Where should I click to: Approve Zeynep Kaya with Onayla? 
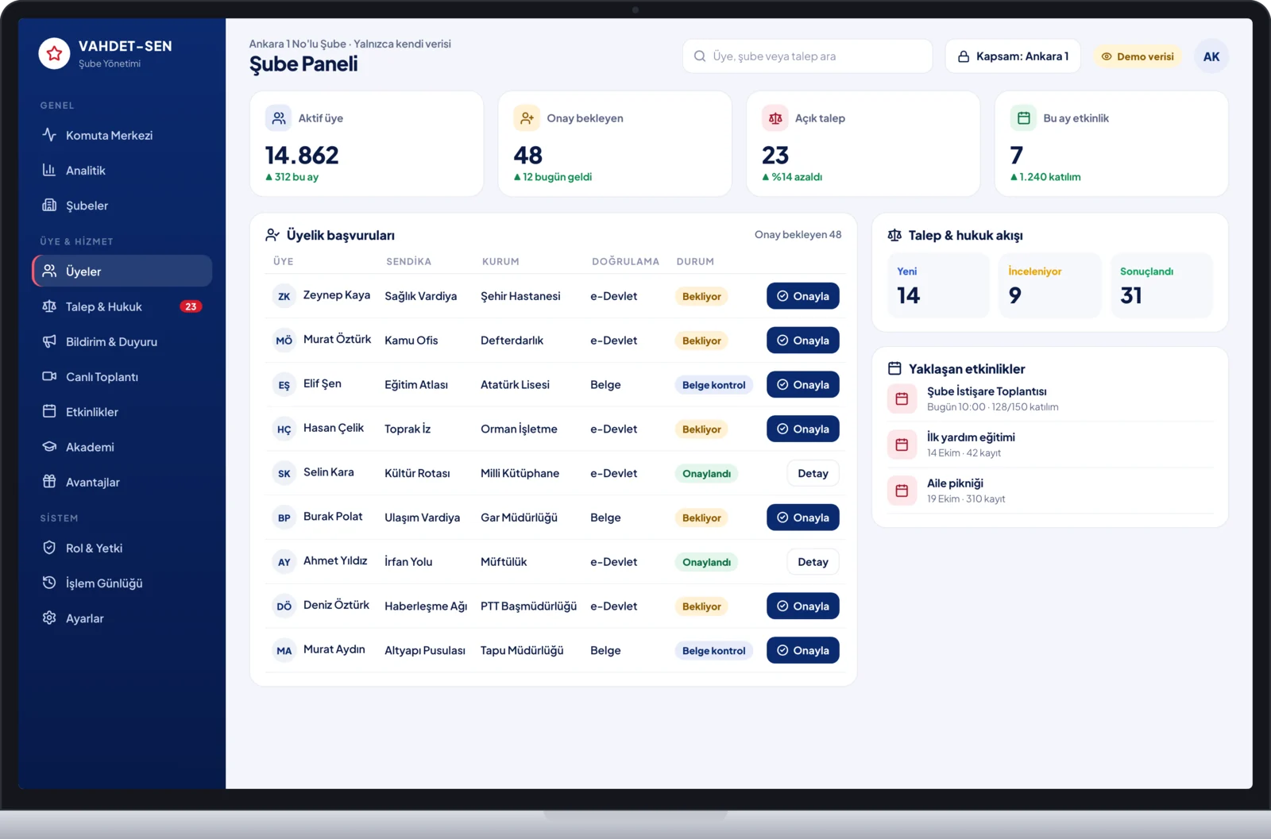click(x=803, y=296)
